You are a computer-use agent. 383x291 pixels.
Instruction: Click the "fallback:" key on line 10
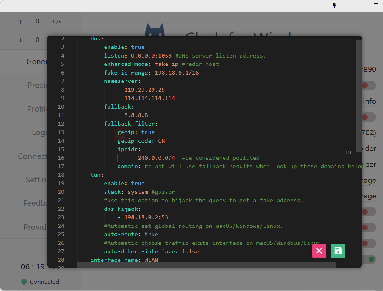click(x=119, y=107)
